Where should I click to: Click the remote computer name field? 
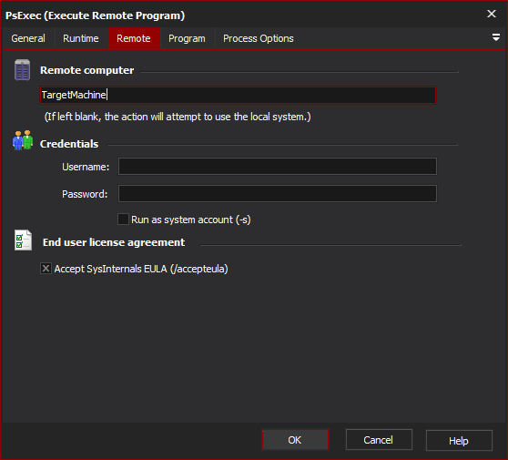[238, 95]
